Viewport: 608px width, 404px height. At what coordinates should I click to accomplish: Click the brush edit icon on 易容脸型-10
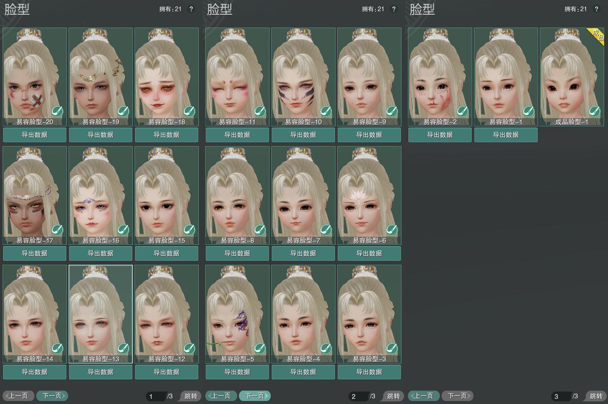coord(326,111)
